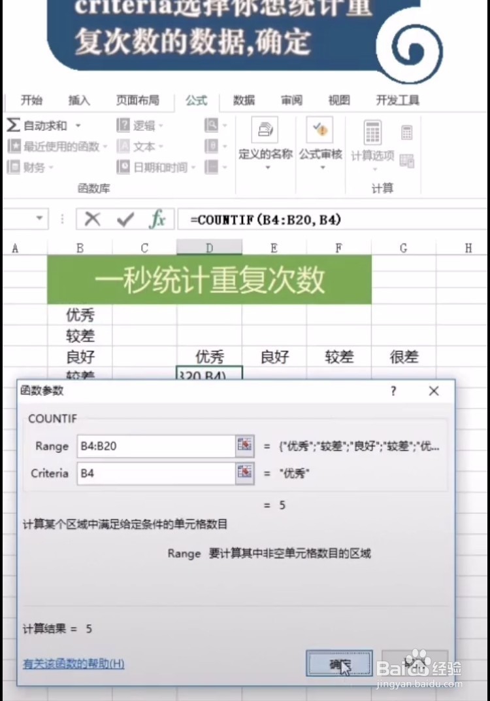Click the 确定 button

338,664
